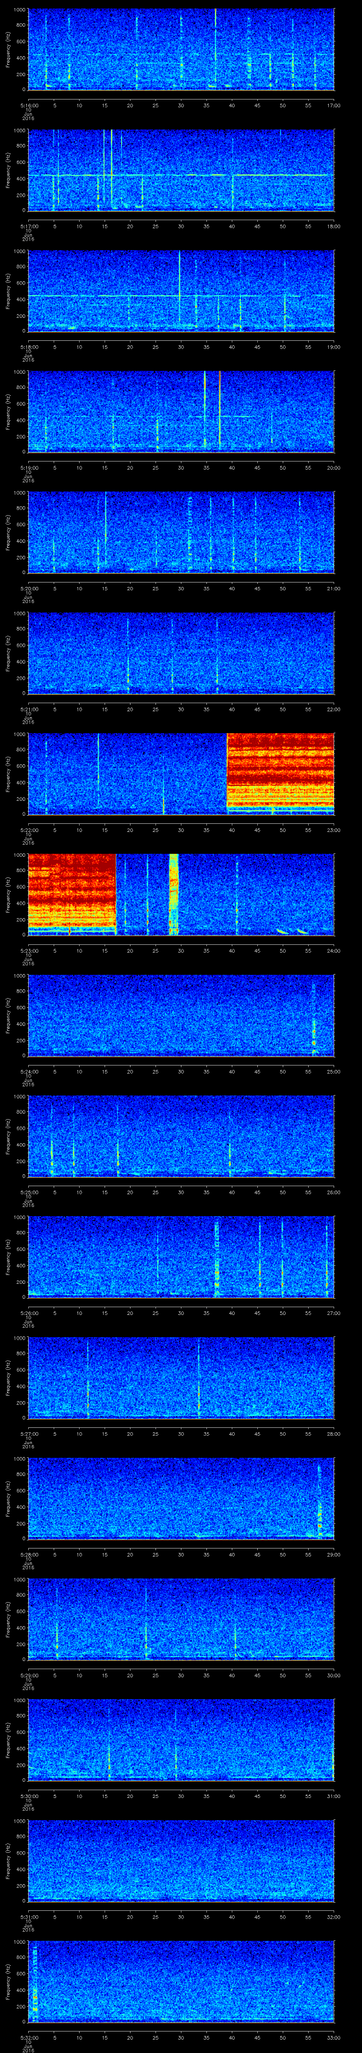Click the red vertical spike in the 5:19:00 spectrogram
The image size is (362, 2053).
tap(220, 411)
